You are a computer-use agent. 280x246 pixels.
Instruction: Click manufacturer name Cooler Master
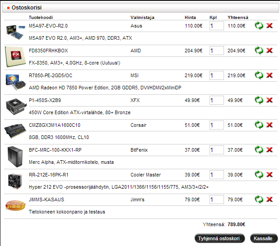(145, 175)
